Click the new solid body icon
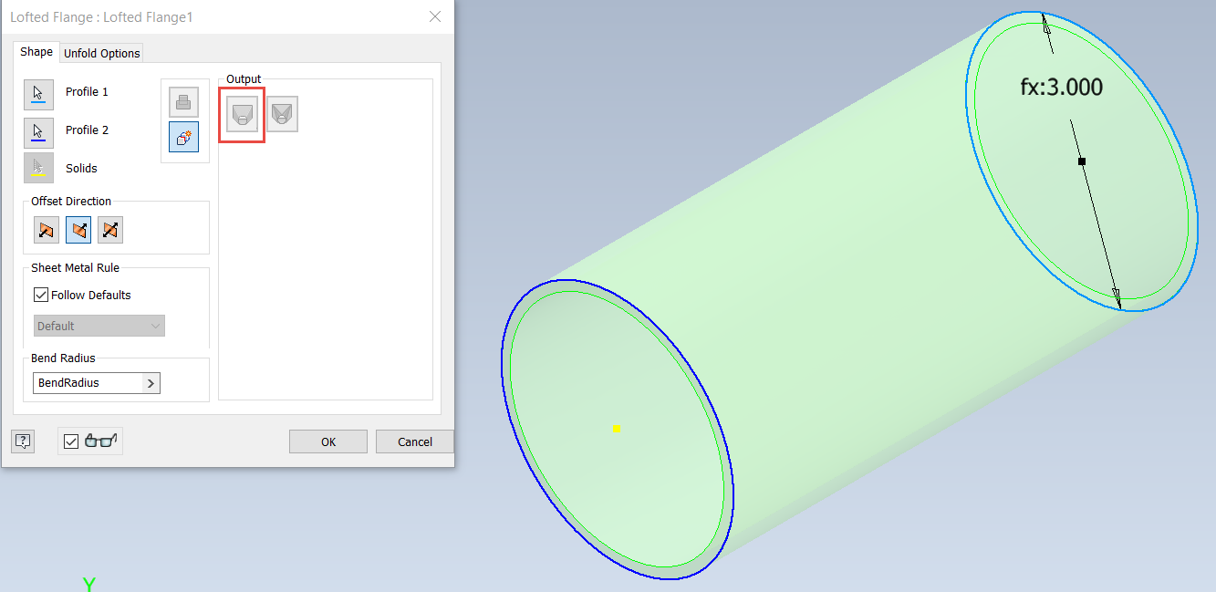 tap(184, 137)
